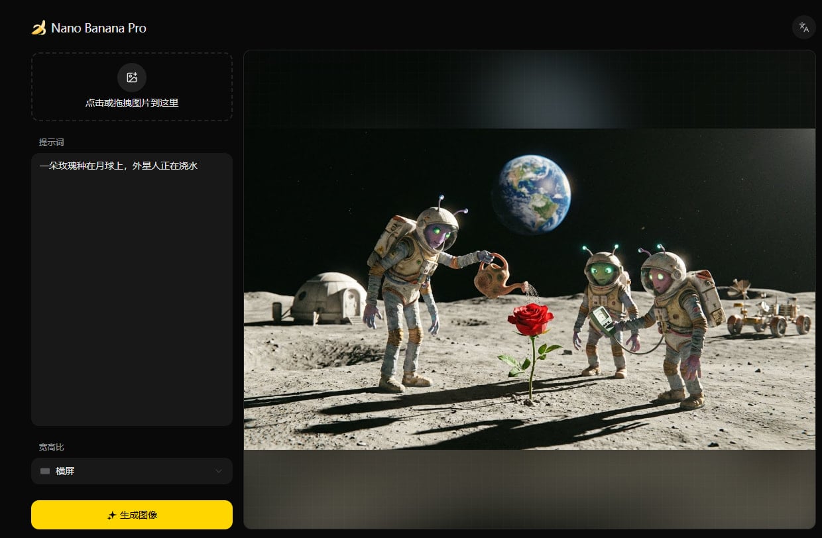Click the sparkle icon on generate button
Image resolution: width=822 pixels, height=538 pixels.
tap(111, 515)
